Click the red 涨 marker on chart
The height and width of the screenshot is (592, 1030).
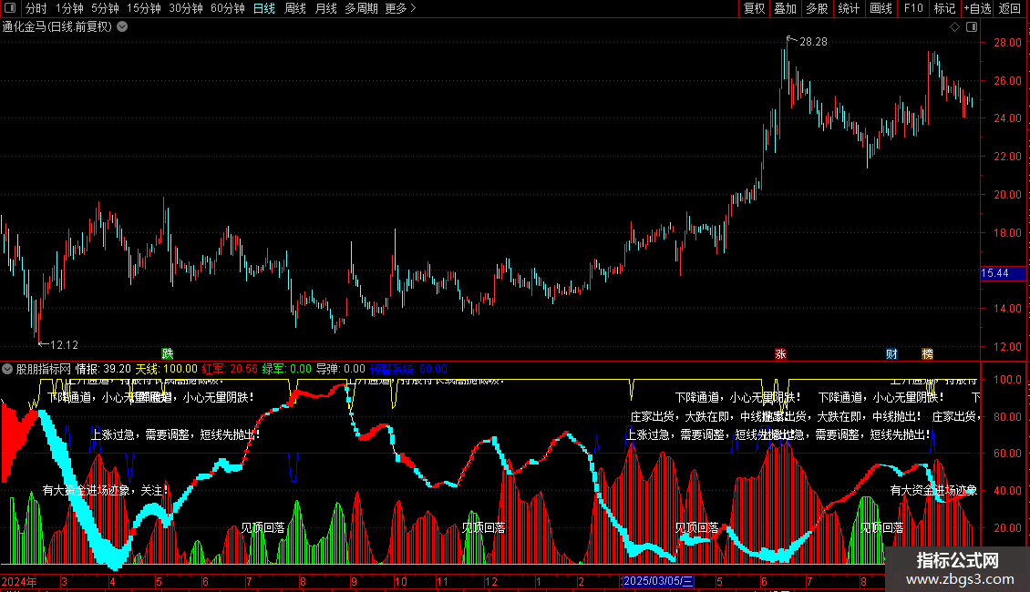click(x=780, y=353)
